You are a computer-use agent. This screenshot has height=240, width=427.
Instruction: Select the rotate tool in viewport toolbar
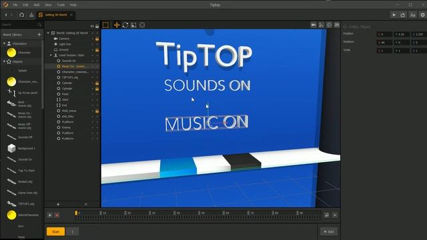click(x=125, y=25)
